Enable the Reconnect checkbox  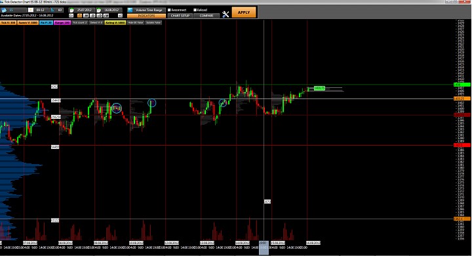coord(169,10)
